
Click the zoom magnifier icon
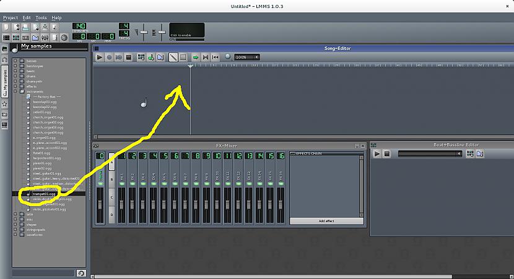228,57
